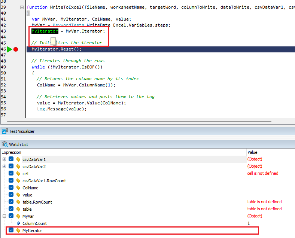Click the Expression column header
The width and height of the screenshot is (295, 238).
pyautogui.click(x=12, y=152)
